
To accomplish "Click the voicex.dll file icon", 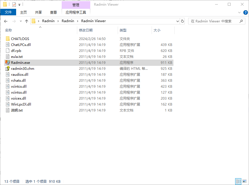I will click(x=7, y=98).
